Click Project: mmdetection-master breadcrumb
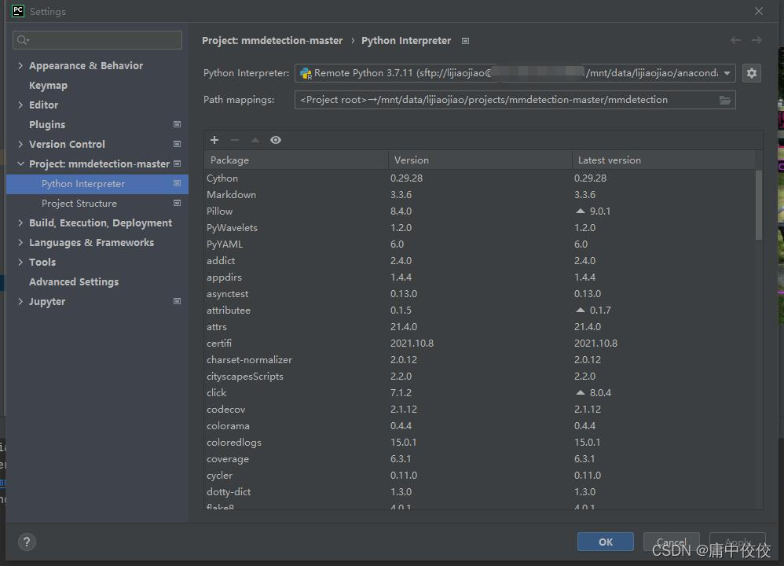Image resolution: width=784 pixels, height=566 pixels. coord(273,41)
